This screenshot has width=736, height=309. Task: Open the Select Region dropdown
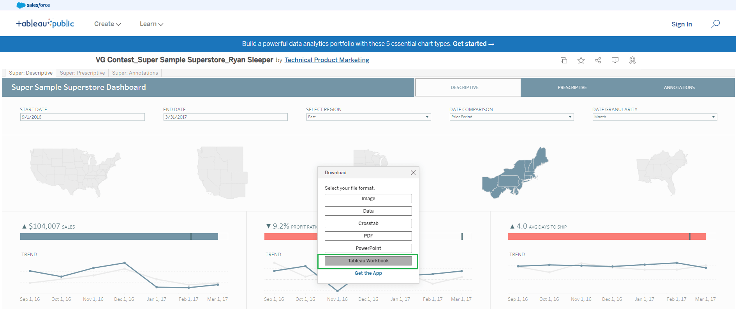pos(368,117)
